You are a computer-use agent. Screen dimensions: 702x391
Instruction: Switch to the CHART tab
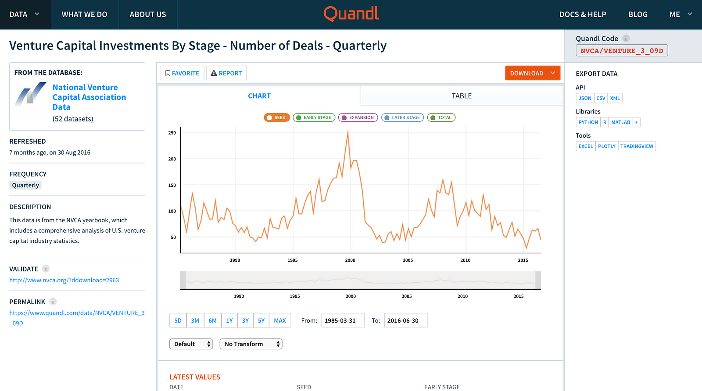coord(259,96)
